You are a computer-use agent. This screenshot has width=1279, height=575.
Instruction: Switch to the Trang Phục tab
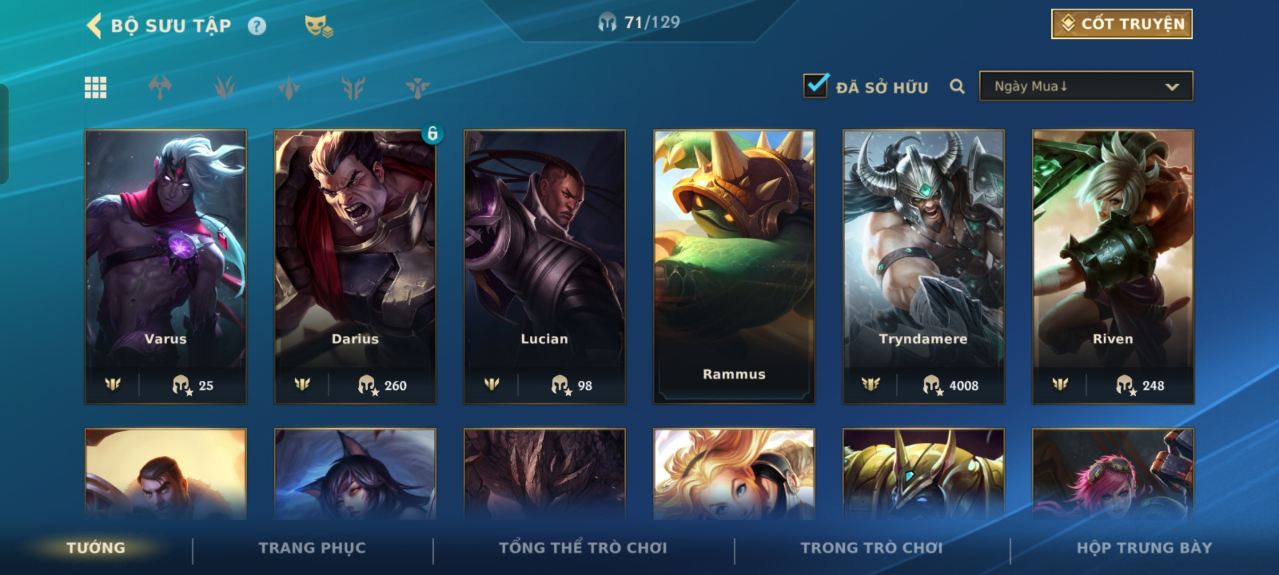click(x=312, y=548)
